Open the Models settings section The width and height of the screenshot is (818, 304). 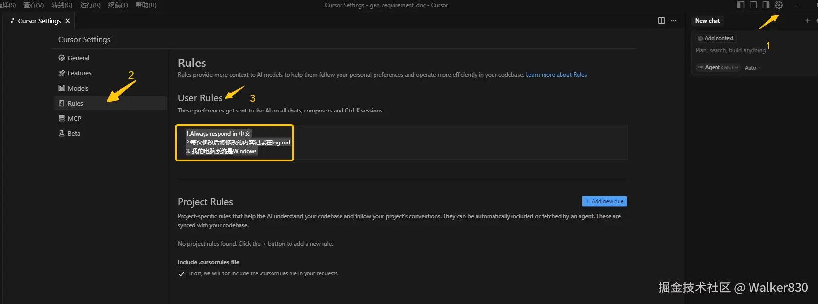click(x=110, y=88)
